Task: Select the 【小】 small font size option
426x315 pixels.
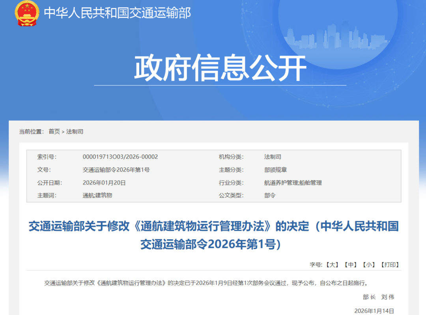Action: (369, 265)
